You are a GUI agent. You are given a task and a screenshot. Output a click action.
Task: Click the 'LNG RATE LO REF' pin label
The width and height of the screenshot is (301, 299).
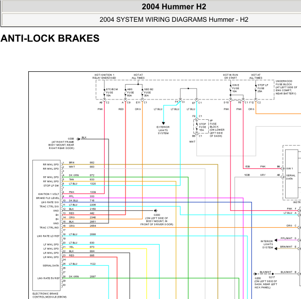48,236
